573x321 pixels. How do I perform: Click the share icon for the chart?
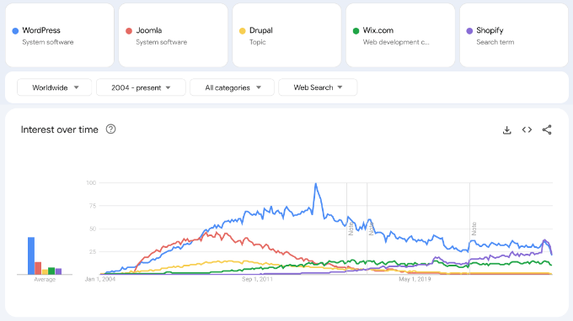[547, 129]
